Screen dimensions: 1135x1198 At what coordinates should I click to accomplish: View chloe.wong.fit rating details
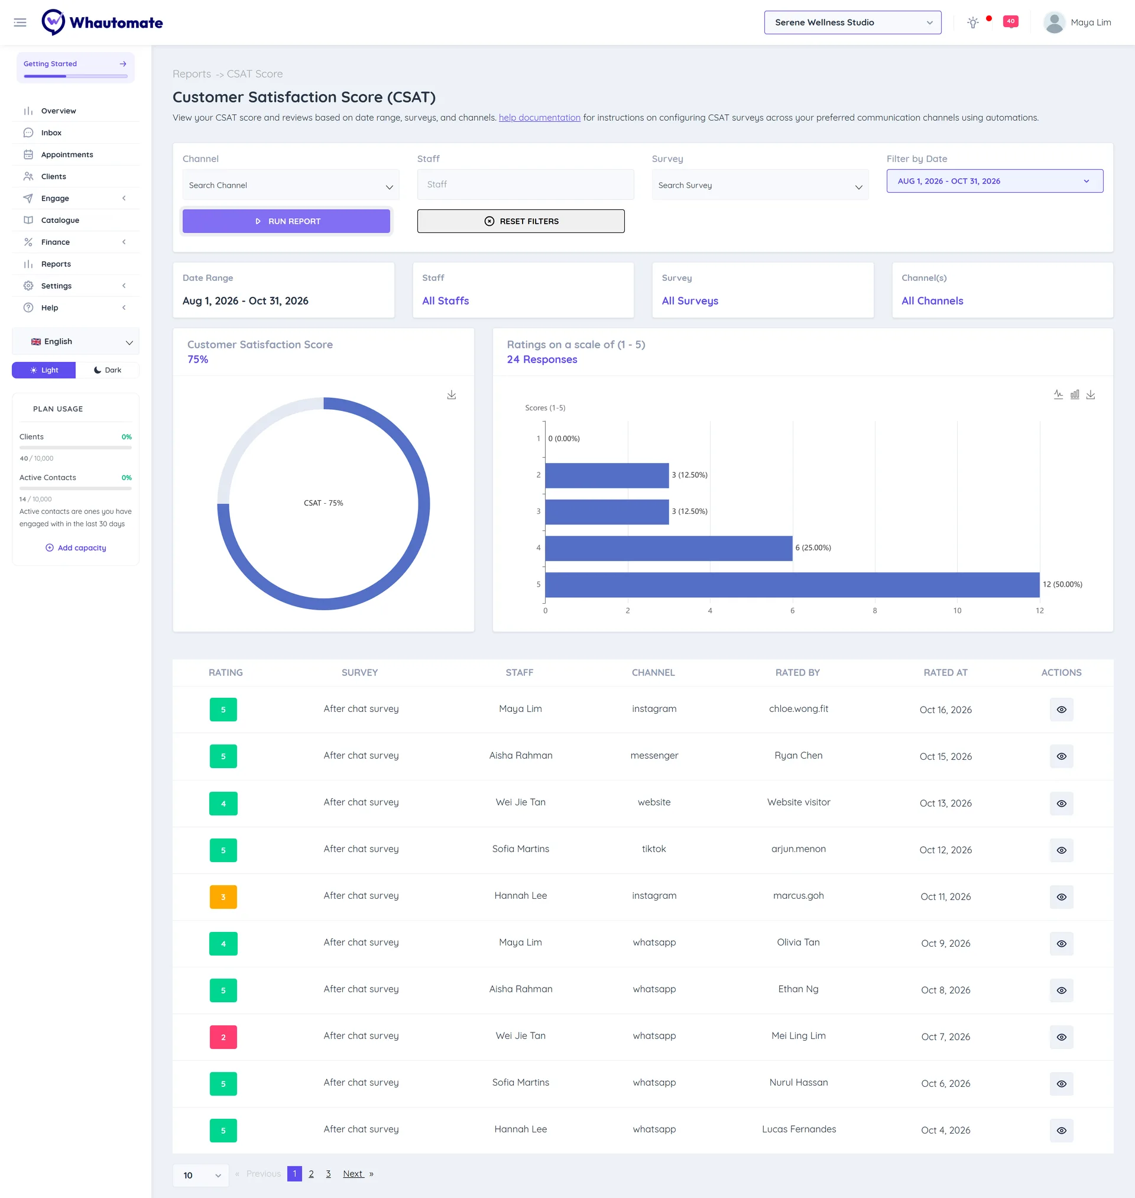pos(1061,709)
